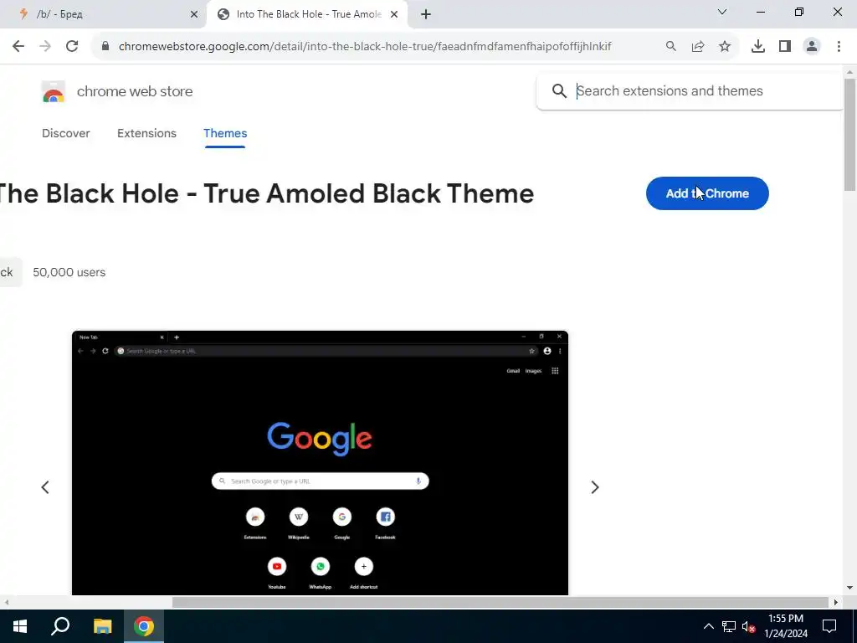This screenshot has height=643, width=857.
Task: Click the search magnifier in store search box
Action: [559, 90]
